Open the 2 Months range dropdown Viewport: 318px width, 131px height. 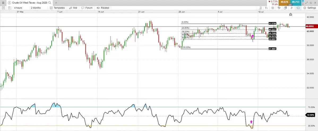[x=36, y=8]
